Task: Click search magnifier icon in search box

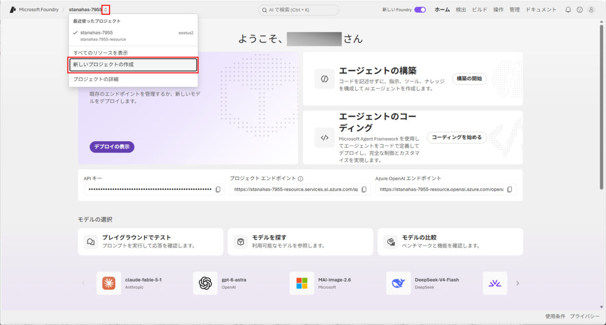Action: [265, 10]
